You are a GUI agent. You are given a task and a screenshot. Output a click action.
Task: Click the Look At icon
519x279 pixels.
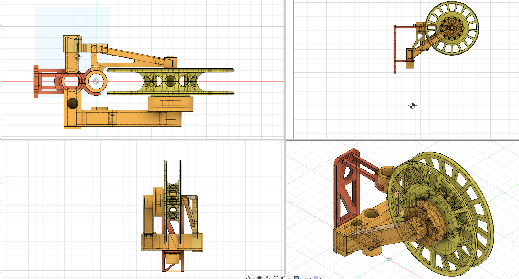(259, 278)
